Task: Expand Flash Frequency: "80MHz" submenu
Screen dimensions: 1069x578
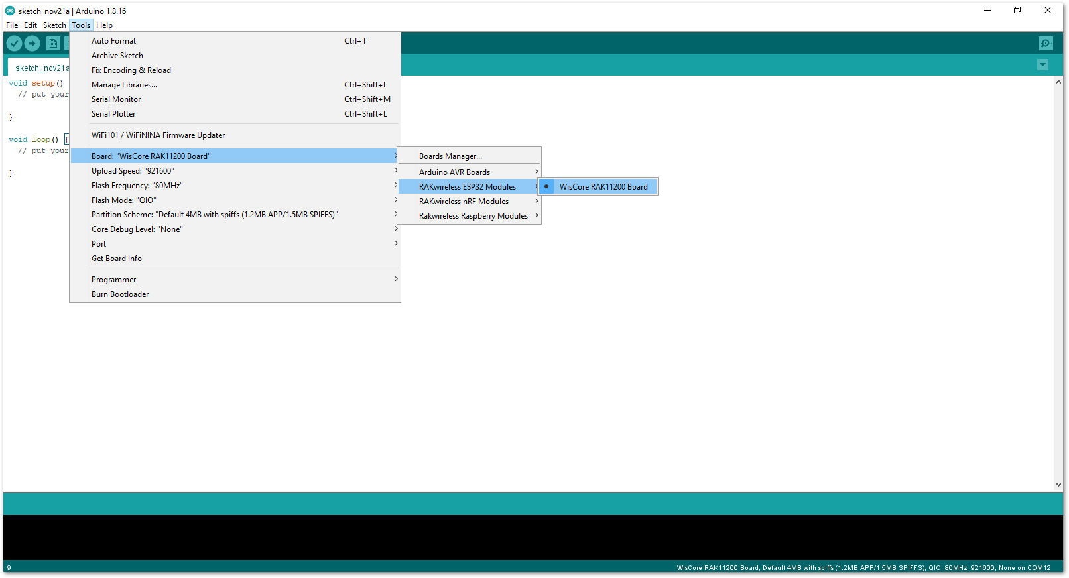Action: point(235,186)
